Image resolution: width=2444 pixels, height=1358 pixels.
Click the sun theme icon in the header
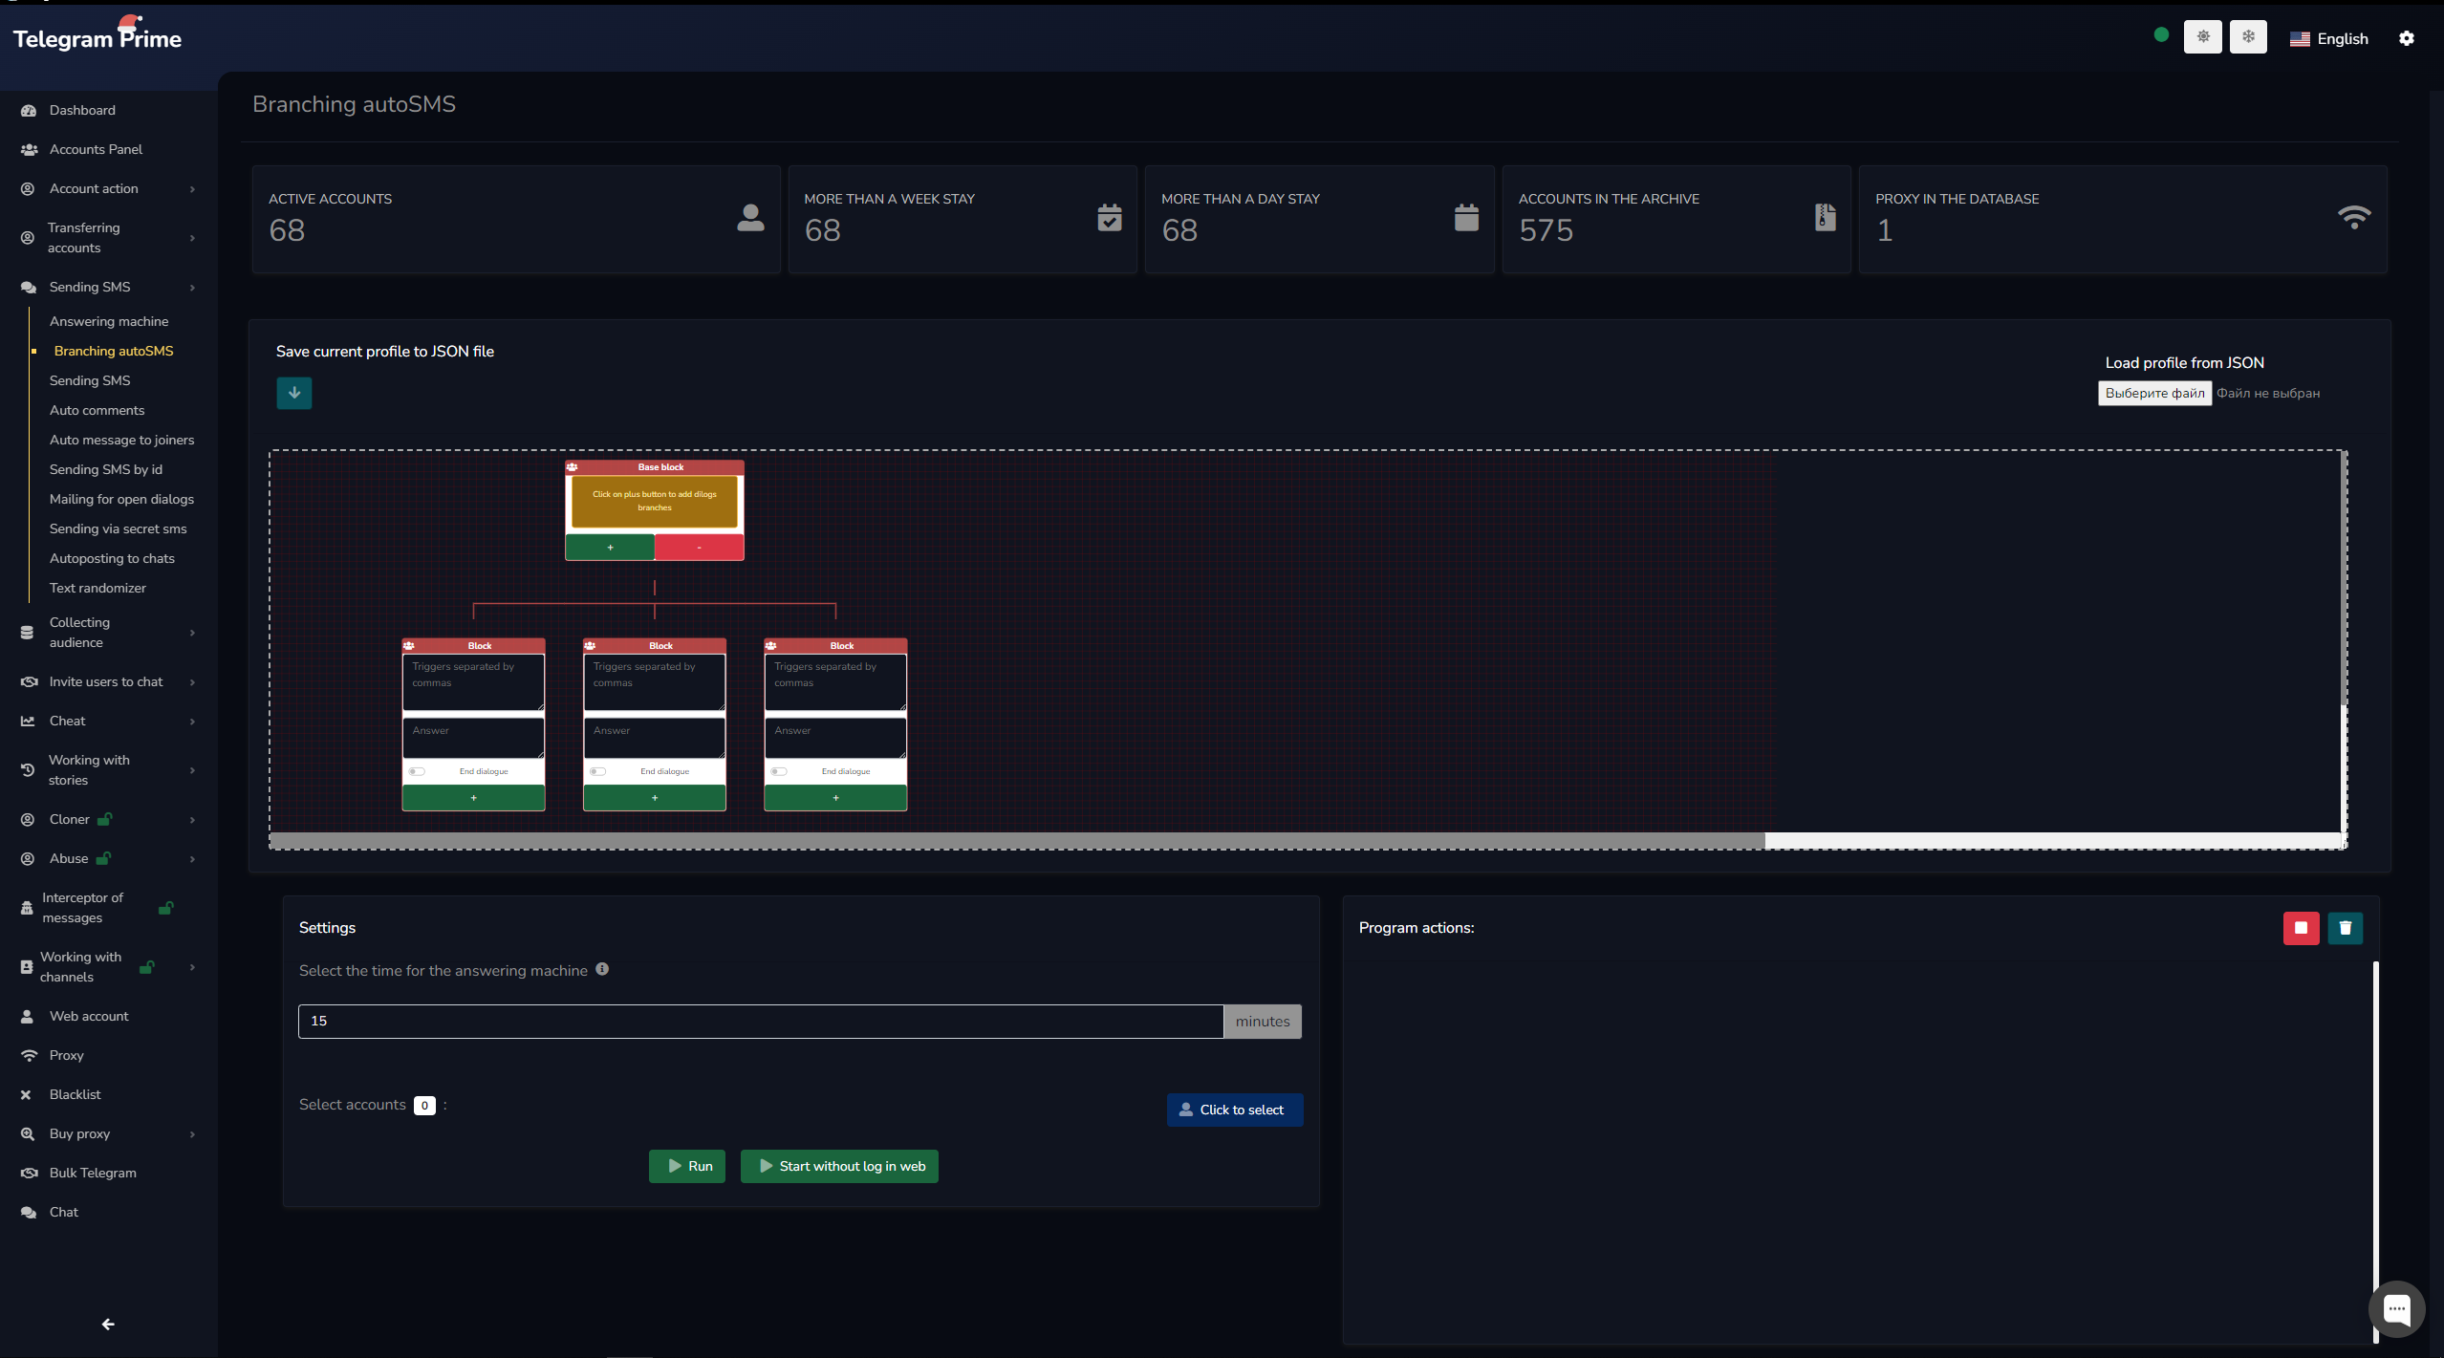2202,37
